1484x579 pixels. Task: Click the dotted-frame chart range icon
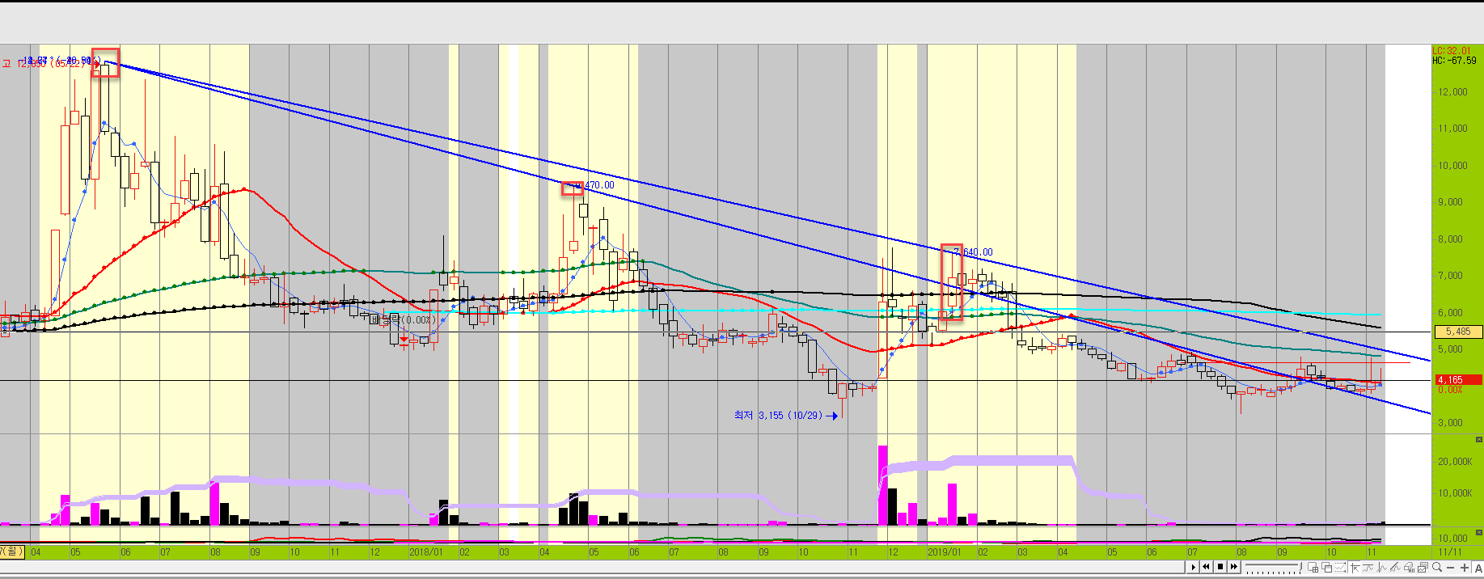point(1340,568)
